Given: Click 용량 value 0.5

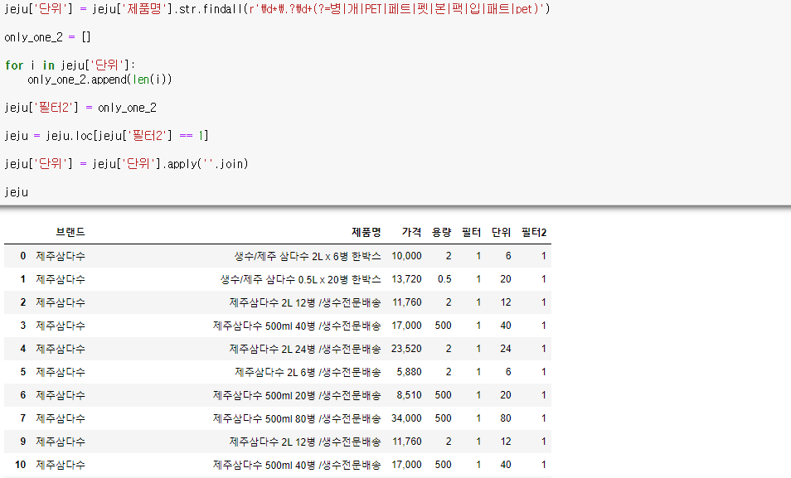Looking at the screenshot, I should (x=444, y=279).
